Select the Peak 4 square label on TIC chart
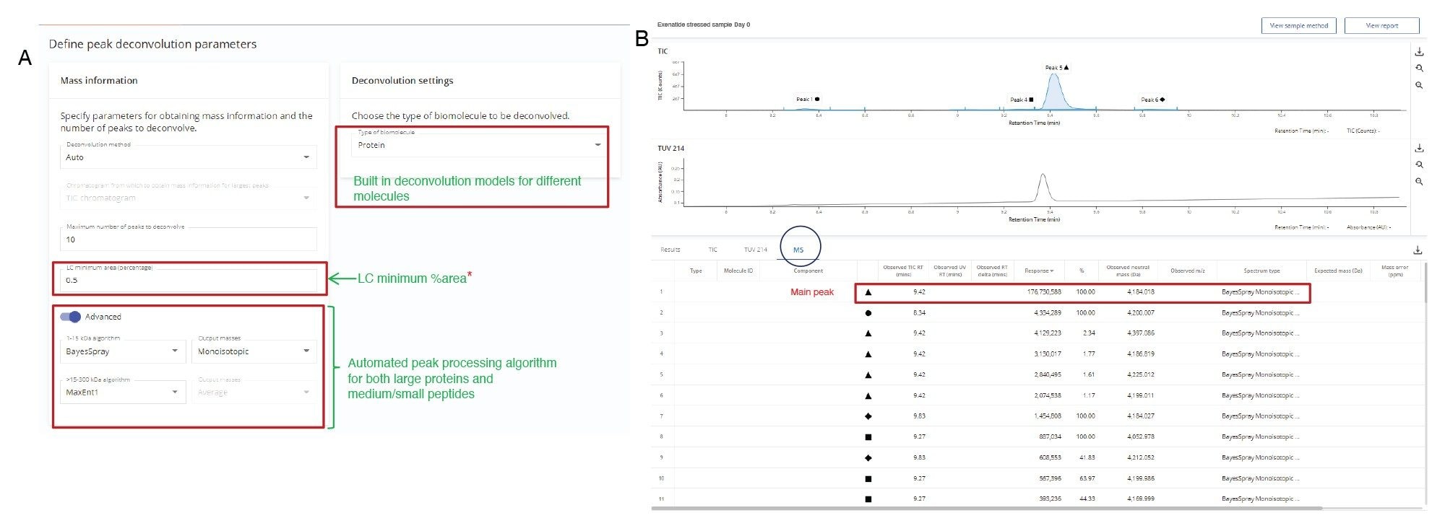The image size is (1445, 531). coord(1022,100)
